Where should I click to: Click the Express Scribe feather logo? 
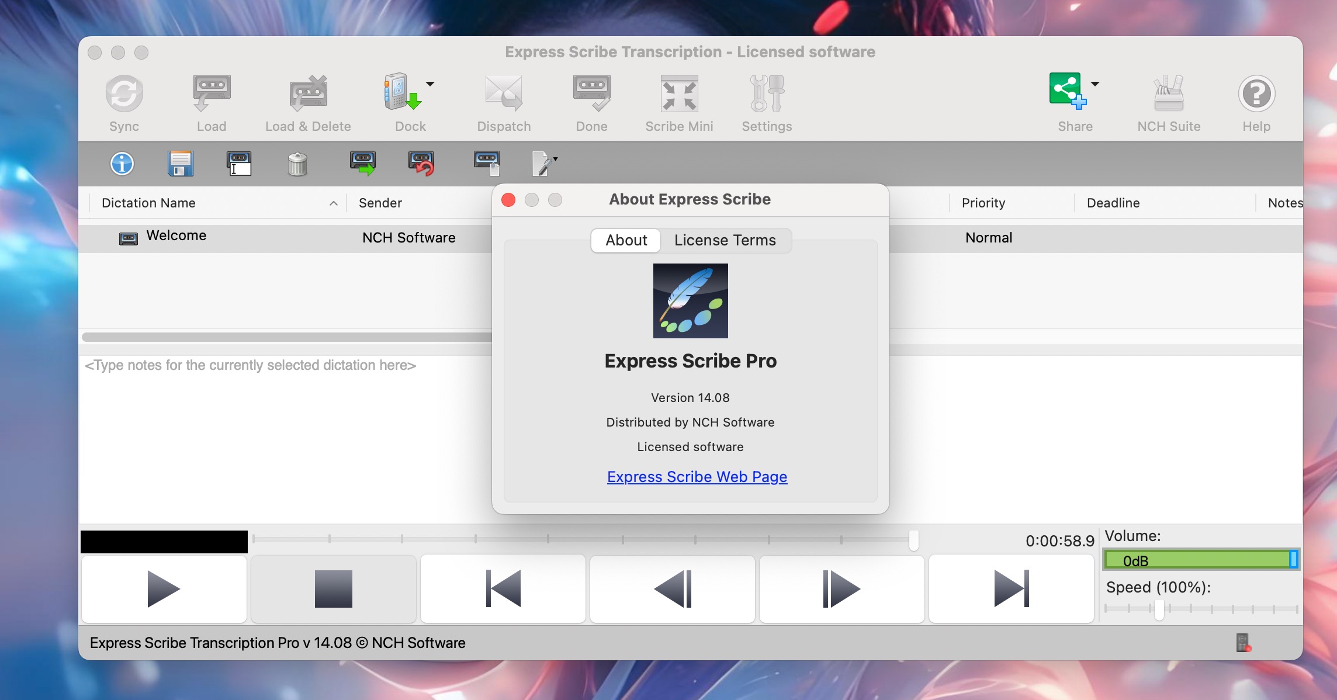point(690,301)
